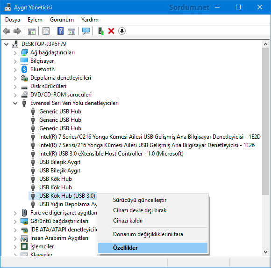
Task: Collapse Evrensel Seri Veri Yolu denetleyicileri
Action: click(15, 104)
